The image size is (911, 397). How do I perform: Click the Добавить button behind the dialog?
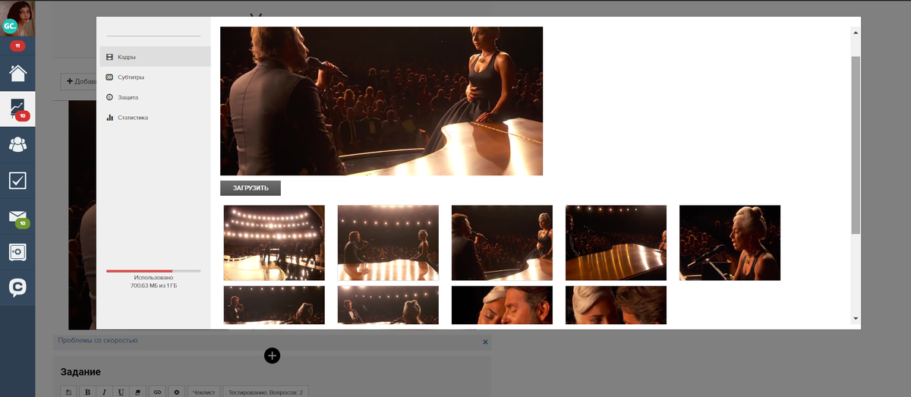click(80, 81)
